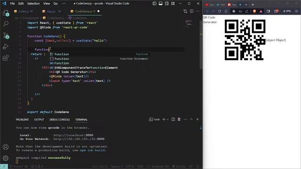Switch to the PROBLEMS panel tab
The image size is (301, 169).
point(22,119)
